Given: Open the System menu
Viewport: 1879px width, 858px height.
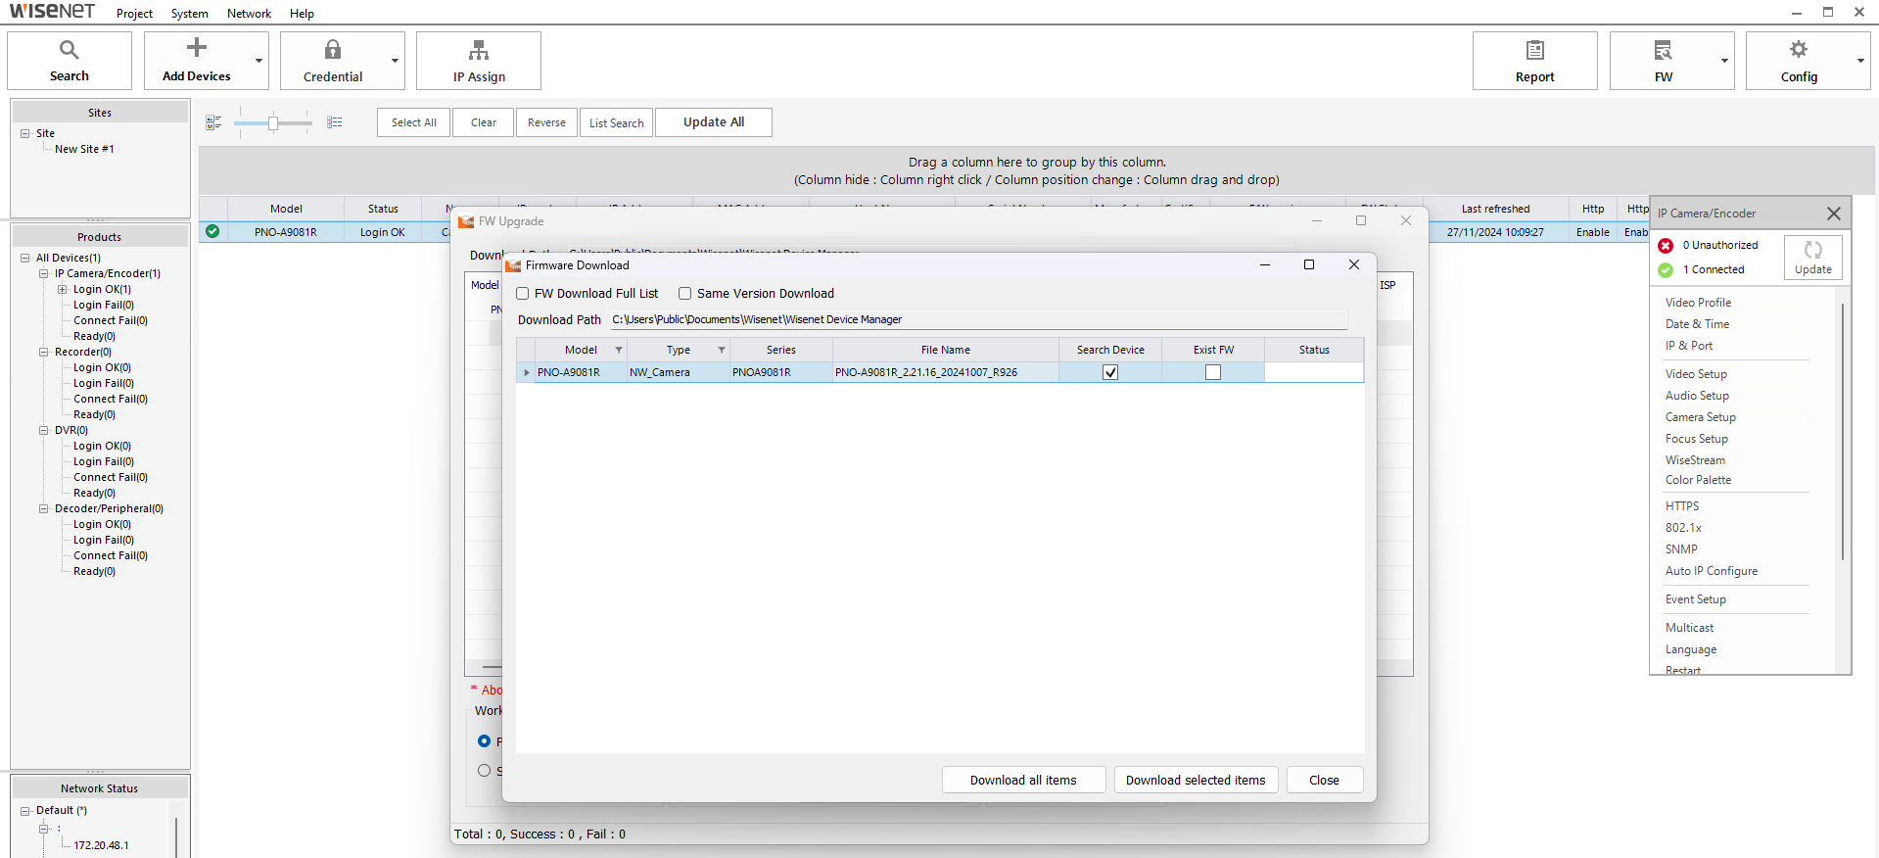Looking at the screenshot, I should (x=189, y=14).
